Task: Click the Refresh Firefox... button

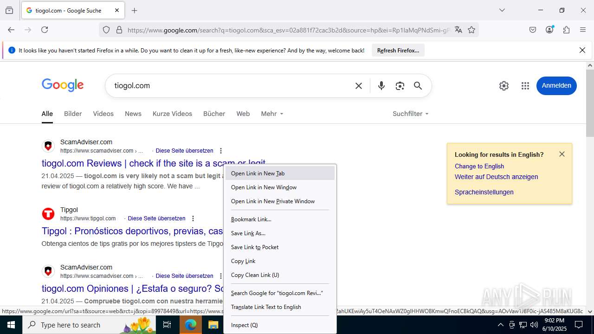Action: [398, 51]
